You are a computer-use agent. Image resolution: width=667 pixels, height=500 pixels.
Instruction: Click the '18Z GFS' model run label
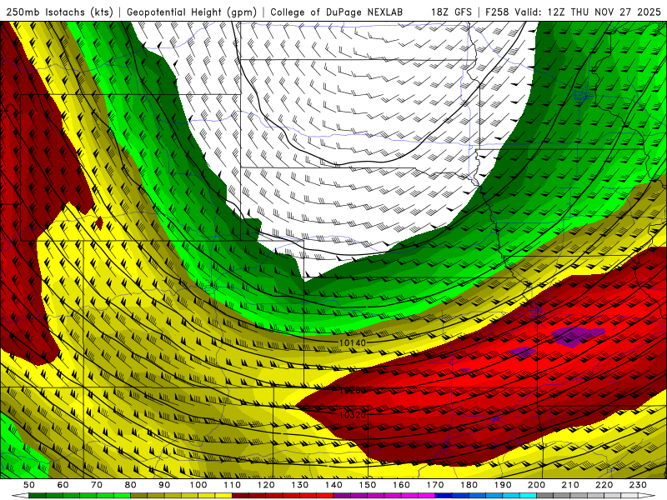[451, 12]
